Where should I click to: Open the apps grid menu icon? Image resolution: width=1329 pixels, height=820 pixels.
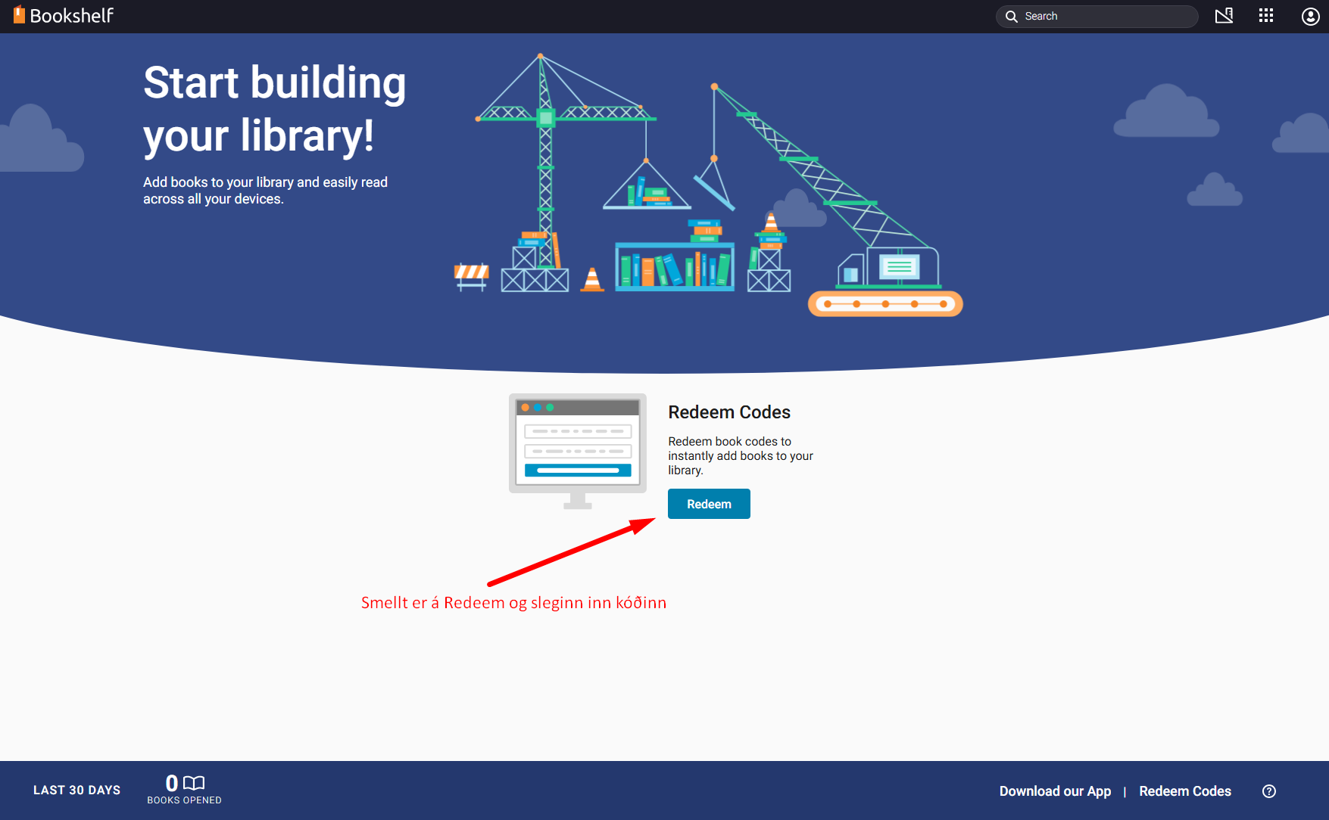point(1266,16)
